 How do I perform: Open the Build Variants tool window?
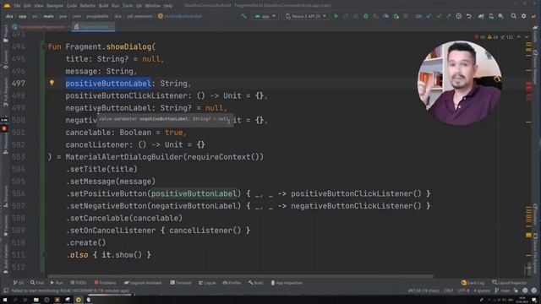tap(5, 258)
